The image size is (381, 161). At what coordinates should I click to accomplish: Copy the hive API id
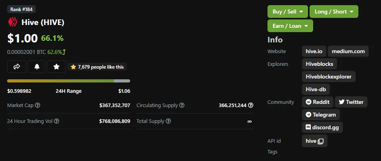(x=321, y=141)
